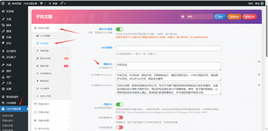Click the 新建 plus button
Screen dimensions: 268x131
pyautogui.click(x=53, y=3)
